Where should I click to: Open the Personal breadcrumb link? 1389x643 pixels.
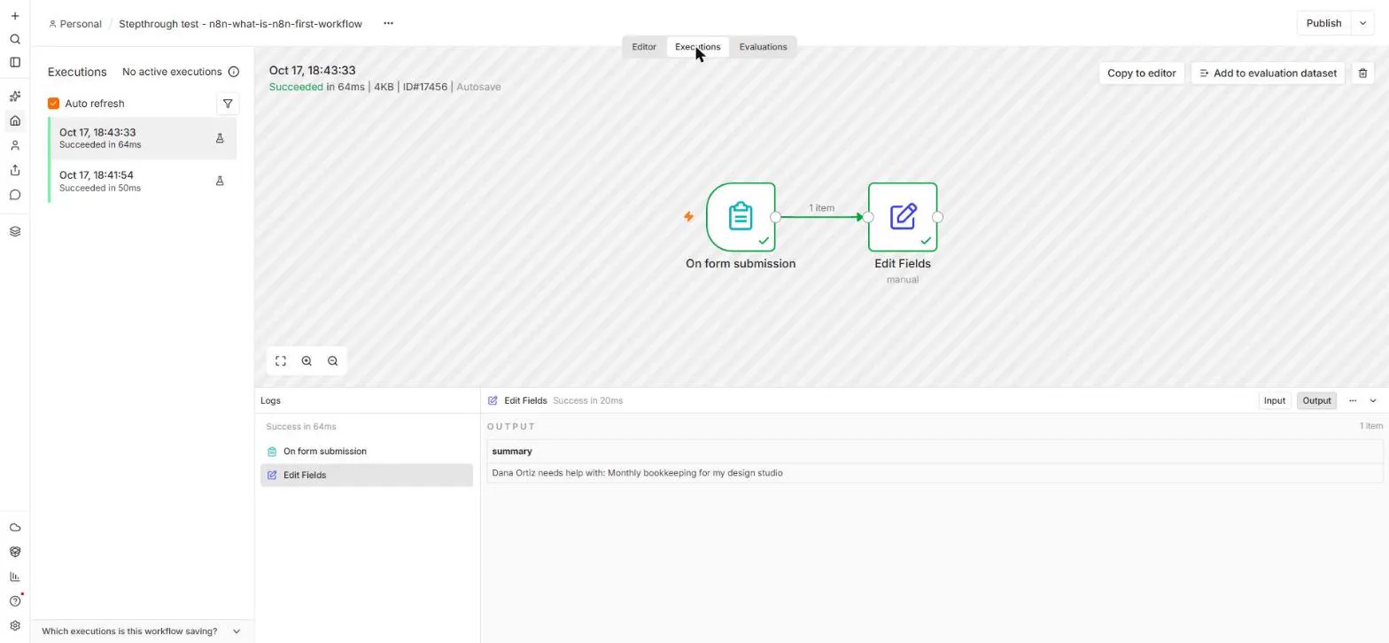(75, 24)
